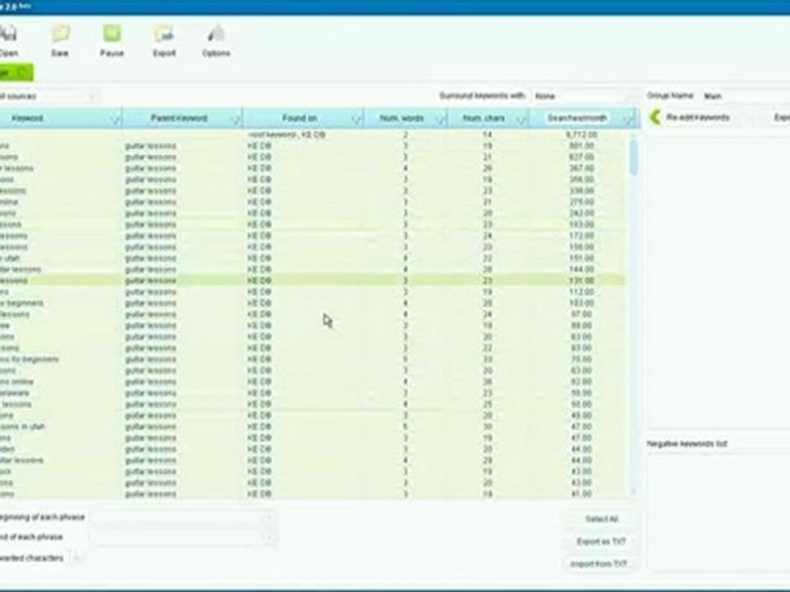Open the Num. chars column filter arrow
The width and height of the screenshot is (790, 592).
coord(522,118)
